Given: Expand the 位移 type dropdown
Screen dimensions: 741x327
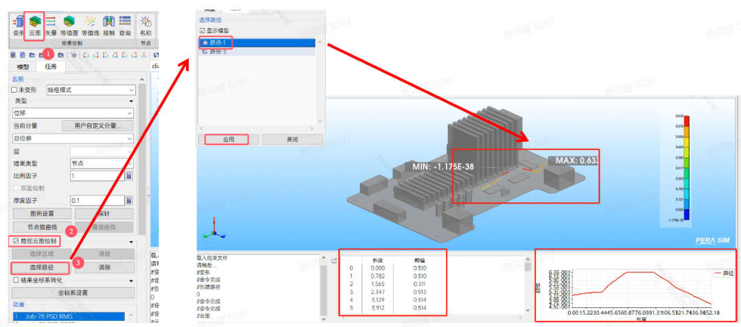Looking at the screenshot, I should 73,113.
